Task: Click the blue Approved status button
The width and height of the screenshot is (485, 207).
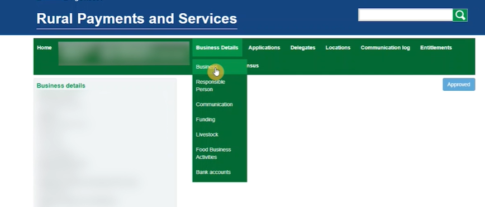Action: click(x=459, y=85)
